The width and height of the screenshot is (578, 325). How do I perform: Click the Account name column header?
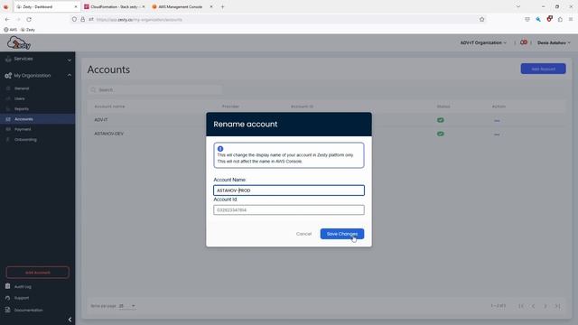109,107
